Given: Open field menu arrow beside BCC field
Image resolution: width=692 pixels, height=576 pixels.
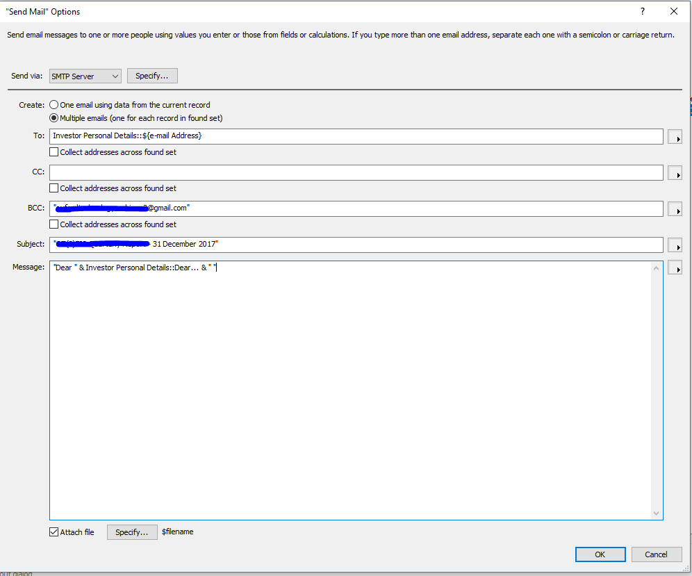Looking at the screenshot, I should pos(675,209).
